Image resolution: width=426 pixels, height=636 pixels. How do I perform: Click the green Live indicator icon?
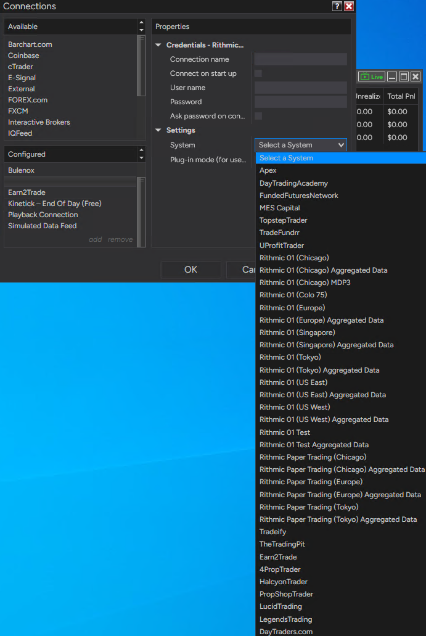point(372,76)
